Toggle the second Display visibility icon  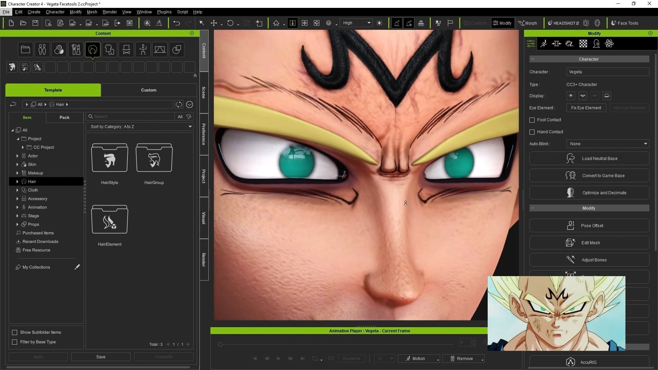(583, 96)
